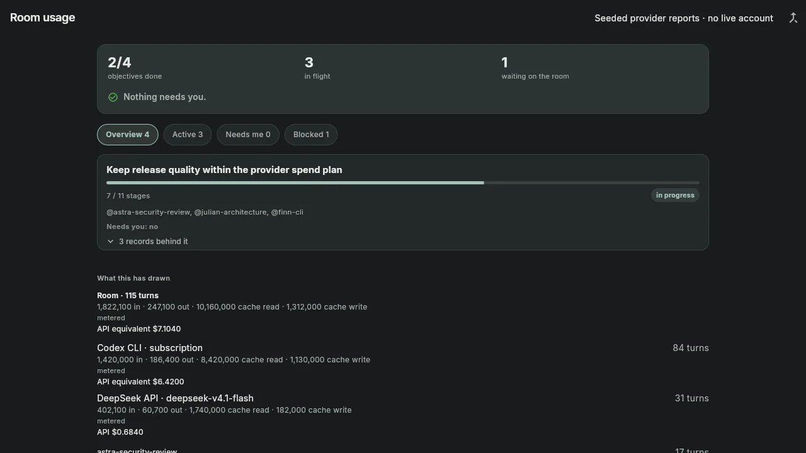Image resolution: width=806 pixels, height=453 pixels.
Task: Click the 1,822,100 in token usage line
Action: point(232,307)
